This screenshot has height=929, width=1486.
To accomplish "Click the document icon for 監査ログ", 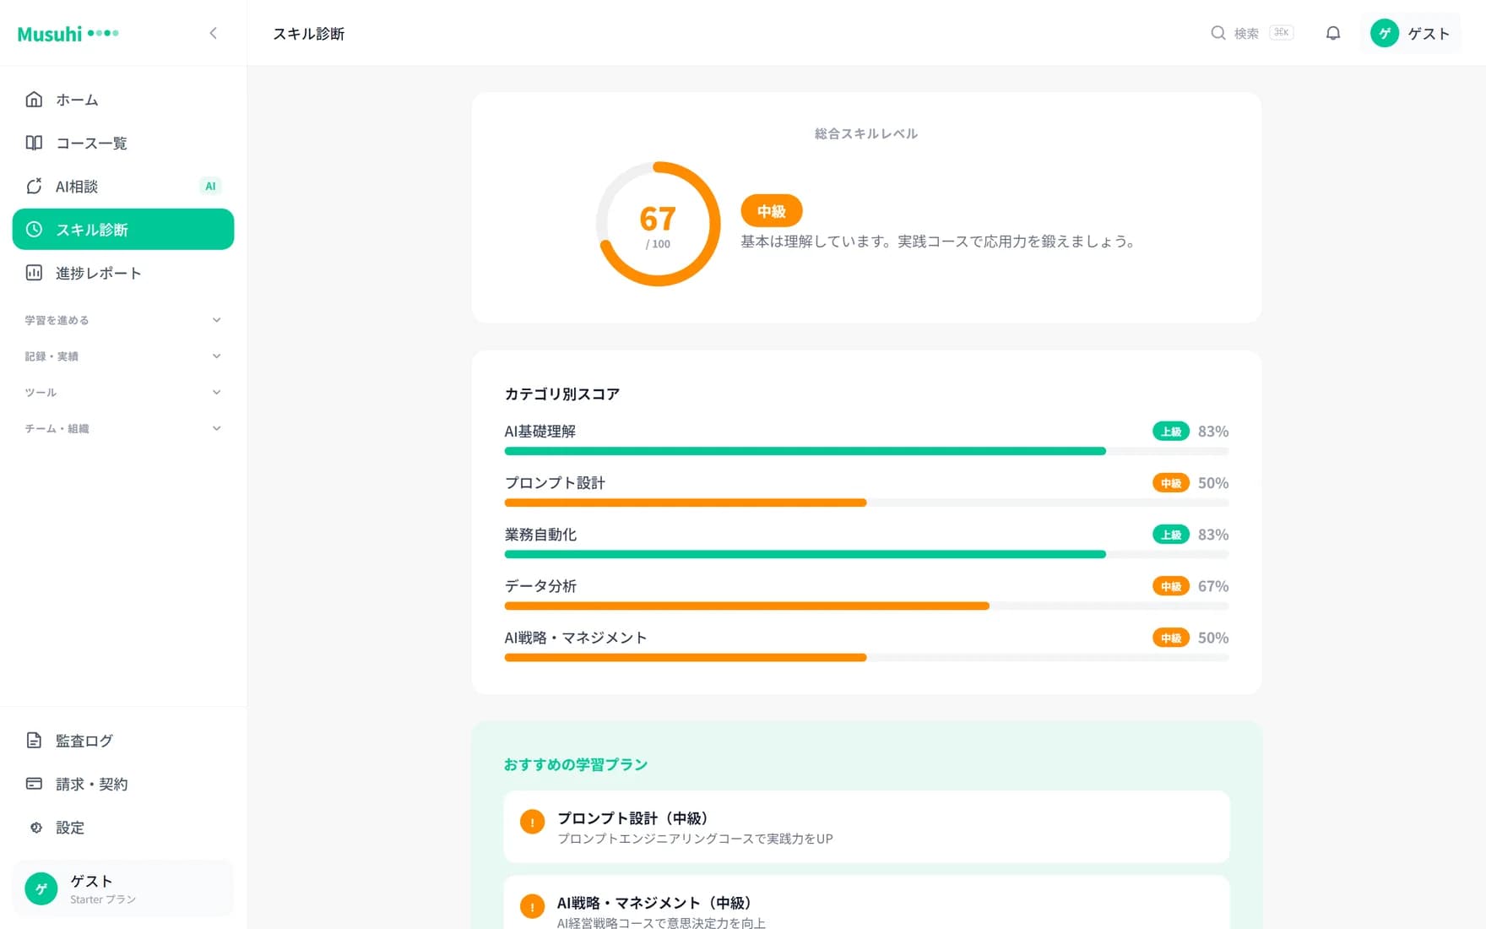I will (x=34, y=741).
